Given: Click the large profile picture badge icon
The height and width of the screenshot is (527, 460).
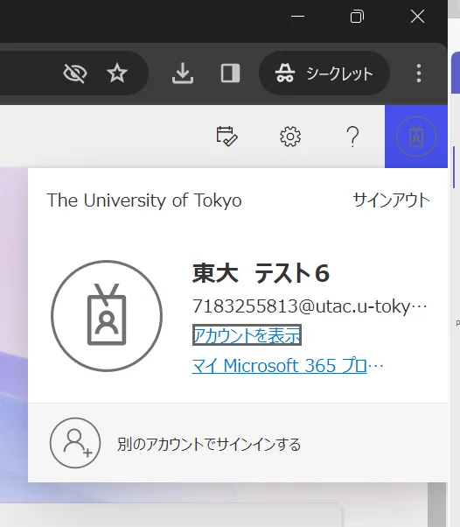Looking at the screenshot, I should (107, 316).
